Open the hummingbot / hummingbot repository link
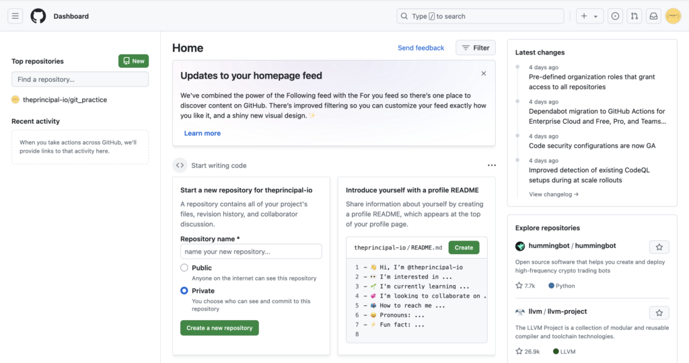Image resolution: width=689 pixels, height=363 pixels. [572, 246]
